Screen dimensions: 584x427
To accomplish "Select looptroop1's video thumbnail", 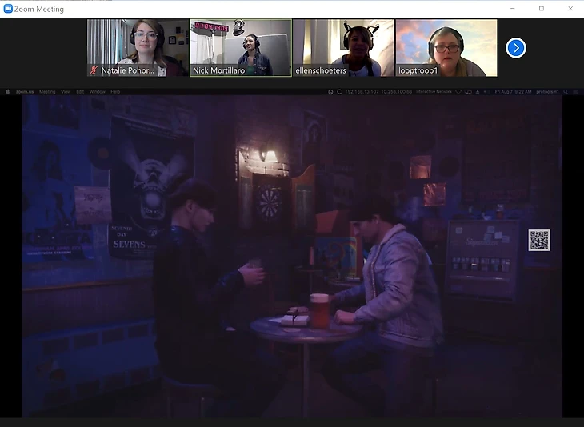I will tap(446, 48).
